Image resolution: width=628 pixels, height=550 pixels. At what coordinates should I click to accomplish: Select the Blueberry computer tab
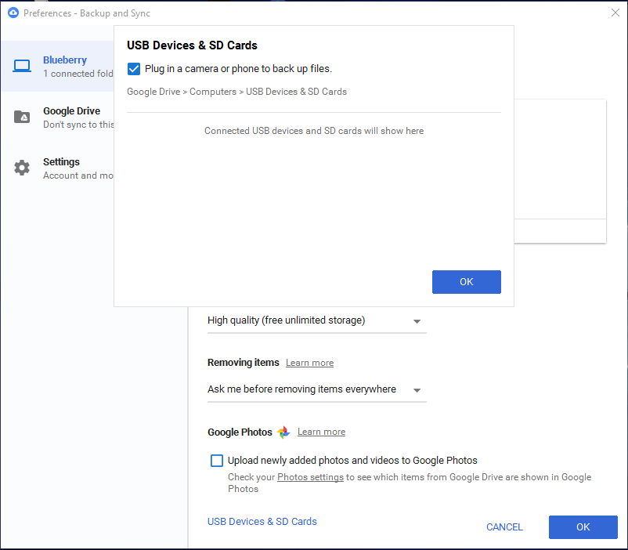pos(58,66)
